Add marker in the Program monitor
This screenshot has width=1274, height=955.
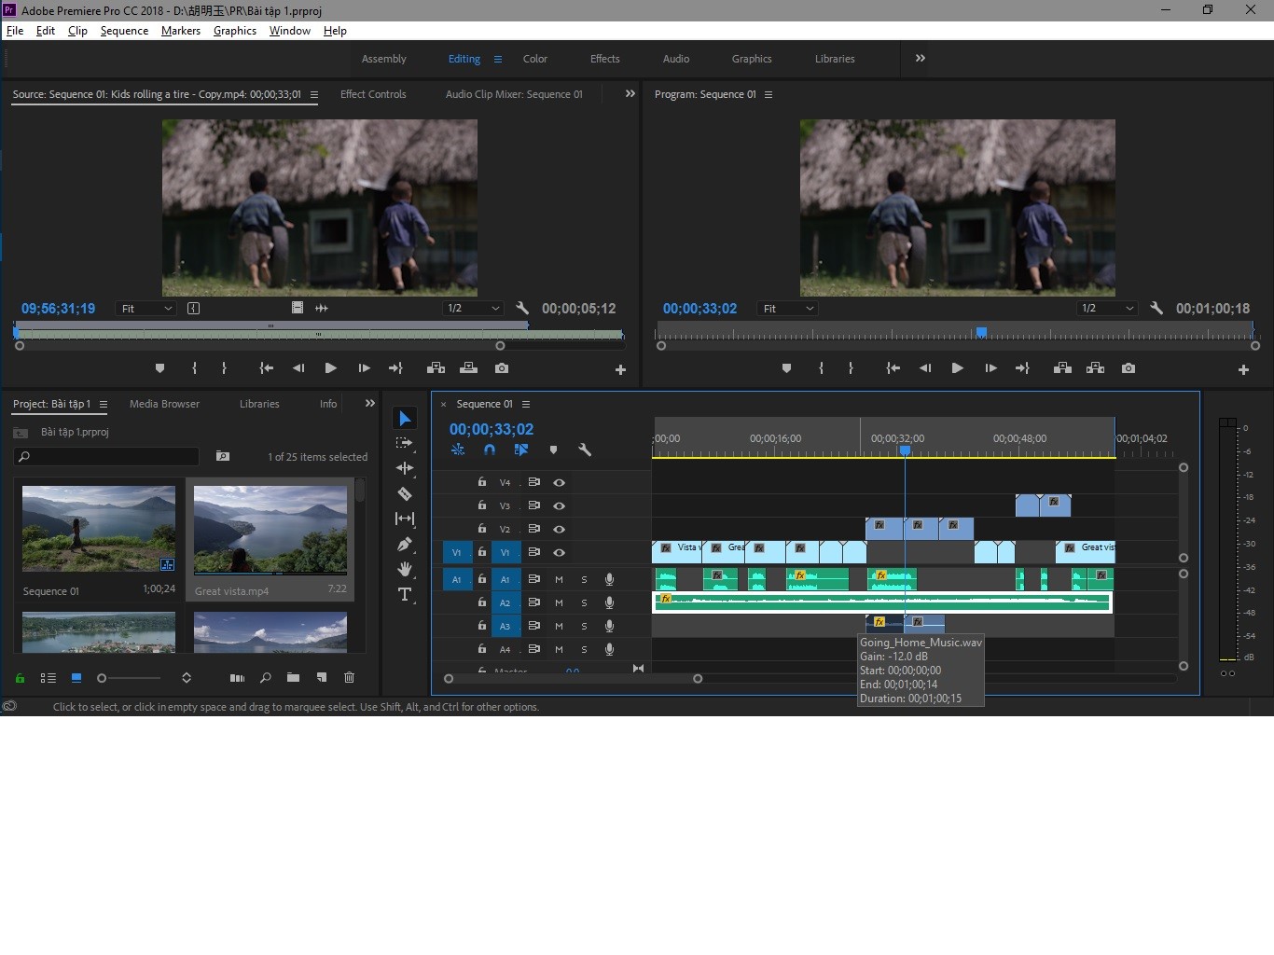click(x=786, y=368)
